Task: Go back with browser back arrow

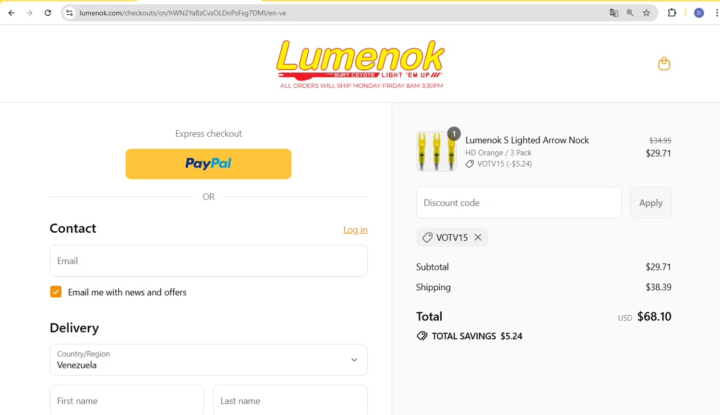Action: (12, 13)
